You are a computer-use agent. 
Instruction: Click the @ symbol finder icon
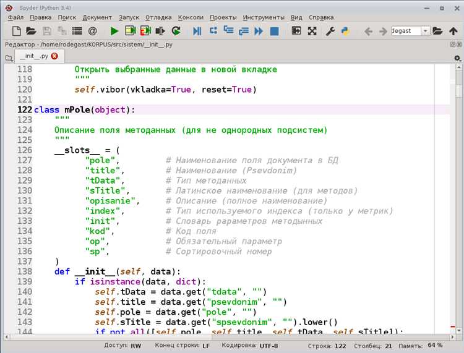point(93,31)
